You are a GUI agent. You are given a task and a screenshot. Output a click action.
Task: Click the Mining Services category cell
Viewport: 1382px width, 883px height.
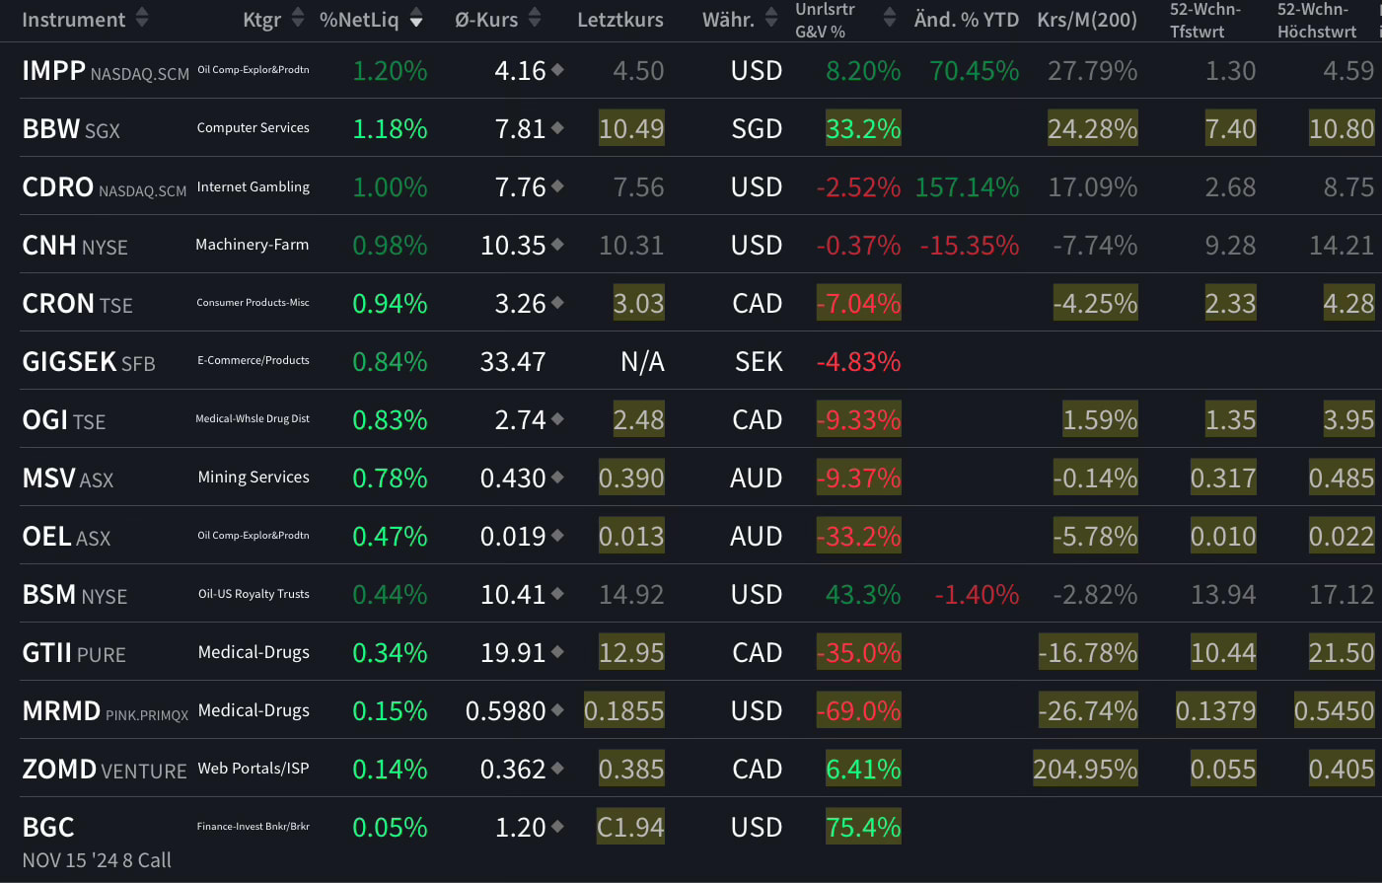[x=254, y=477]
